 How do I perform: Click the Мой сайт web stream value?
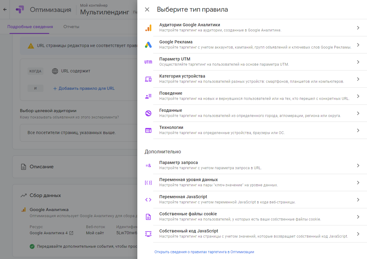(95, 233)
